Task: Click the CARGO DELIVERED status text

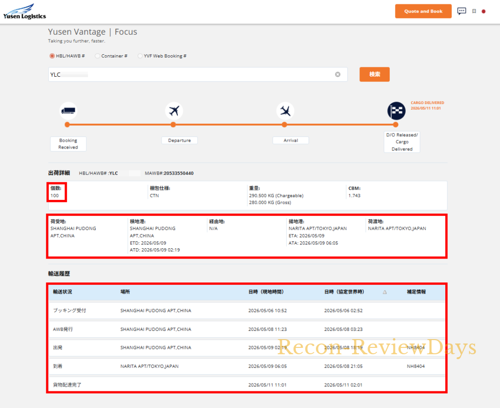Action: pos(427,103)
